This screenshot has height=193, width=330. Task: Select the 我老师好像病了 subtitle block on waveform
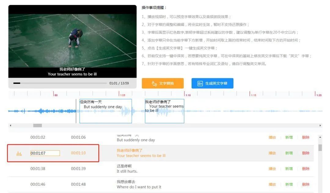[164, 111]
